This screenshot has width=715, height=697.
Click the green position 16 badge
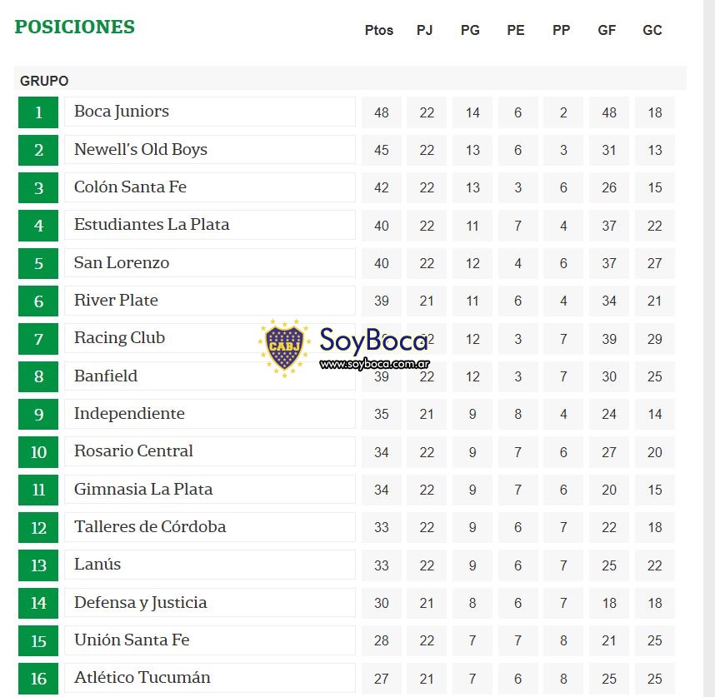(x=38, y=679)
